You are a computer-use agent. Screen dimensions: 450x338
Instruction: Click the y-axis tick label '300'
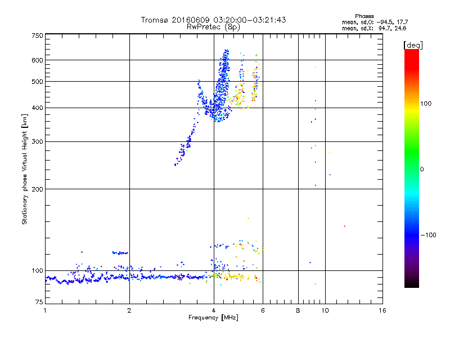tap(37, 142)
